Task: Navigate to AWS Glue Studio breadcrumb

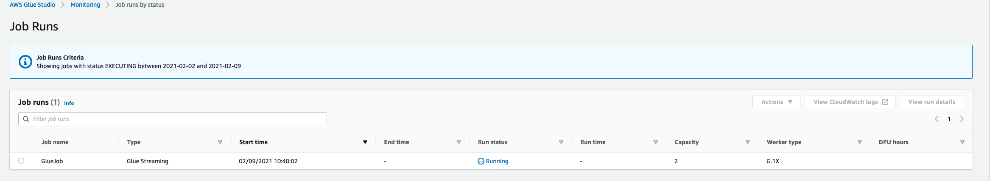Action: pyautogui.click(x=32, y=5)
